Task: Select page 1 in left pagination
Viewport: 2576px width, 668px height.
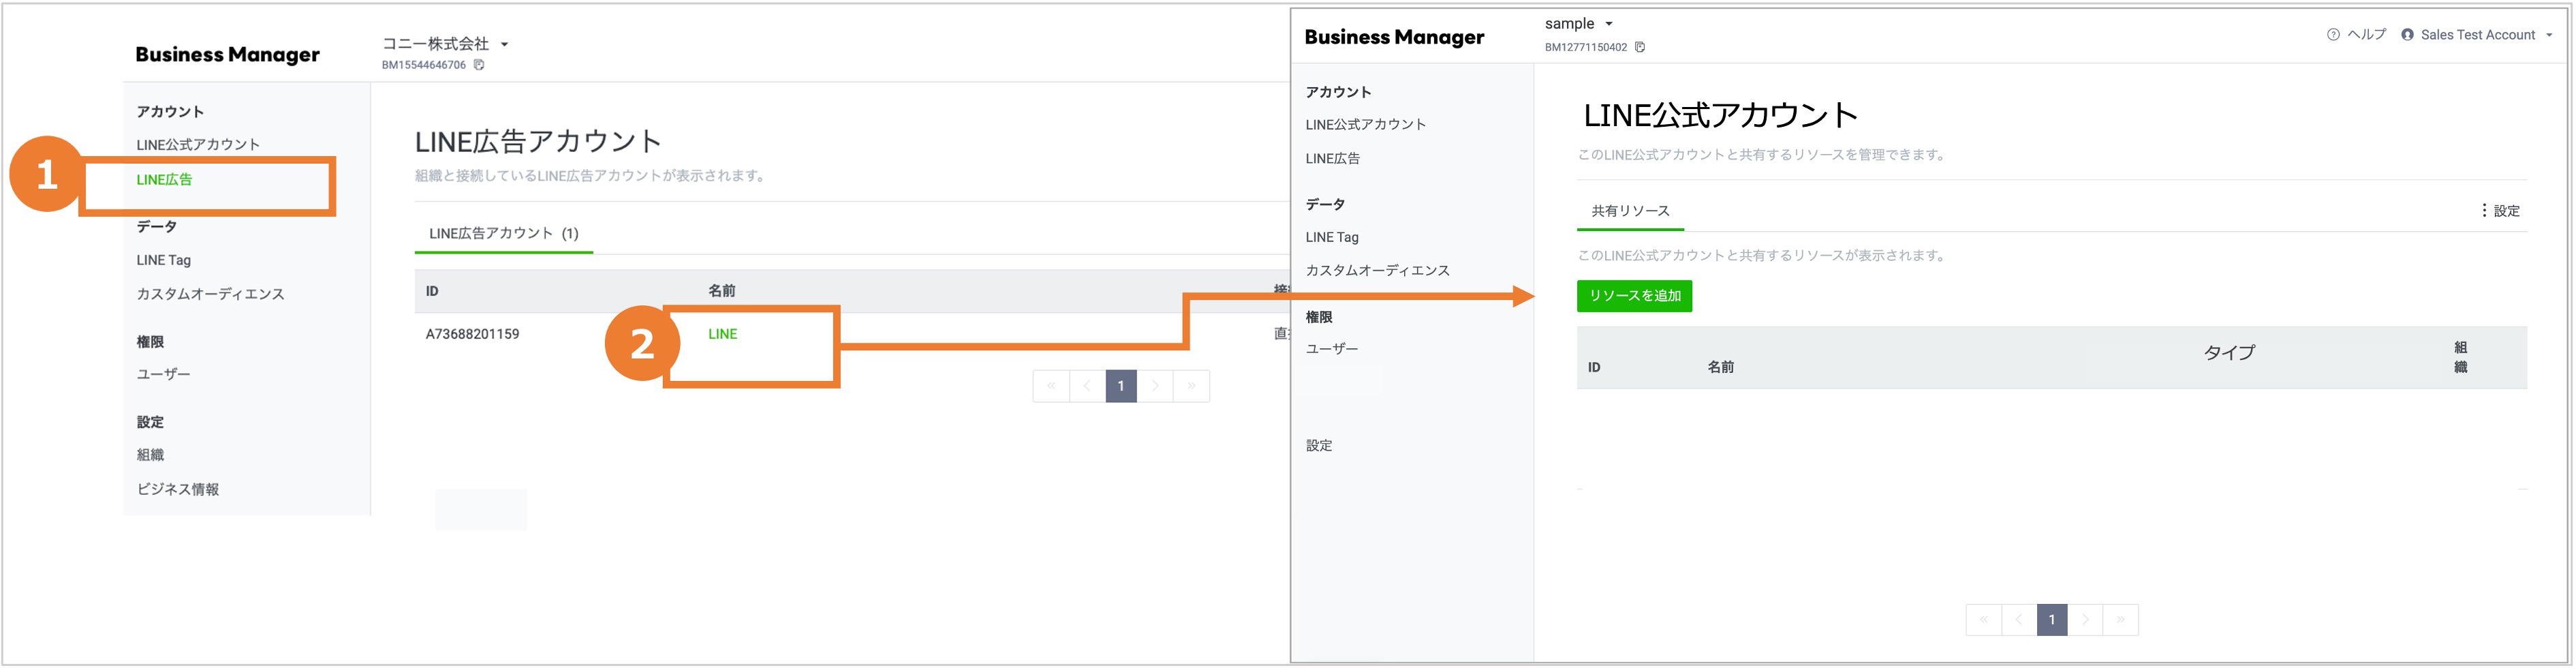Action: pos(1121,386)
